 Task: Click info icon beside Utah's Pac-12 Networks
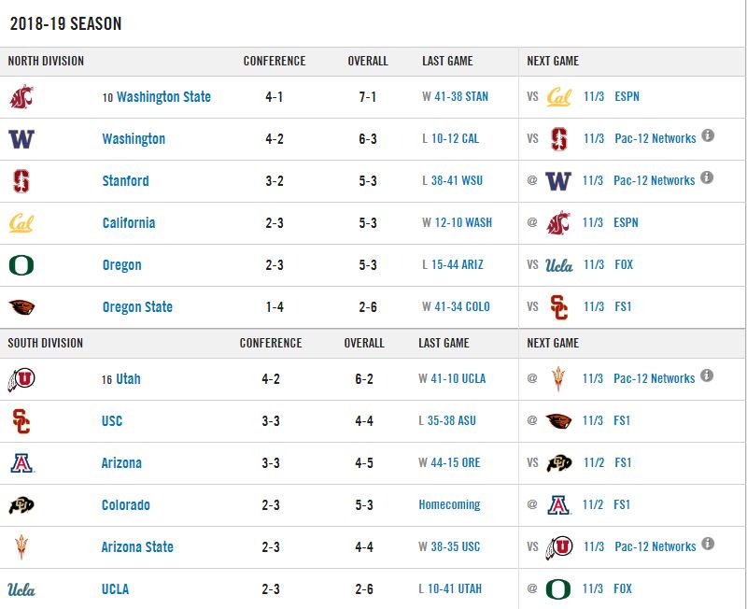[x=708, y=376]
